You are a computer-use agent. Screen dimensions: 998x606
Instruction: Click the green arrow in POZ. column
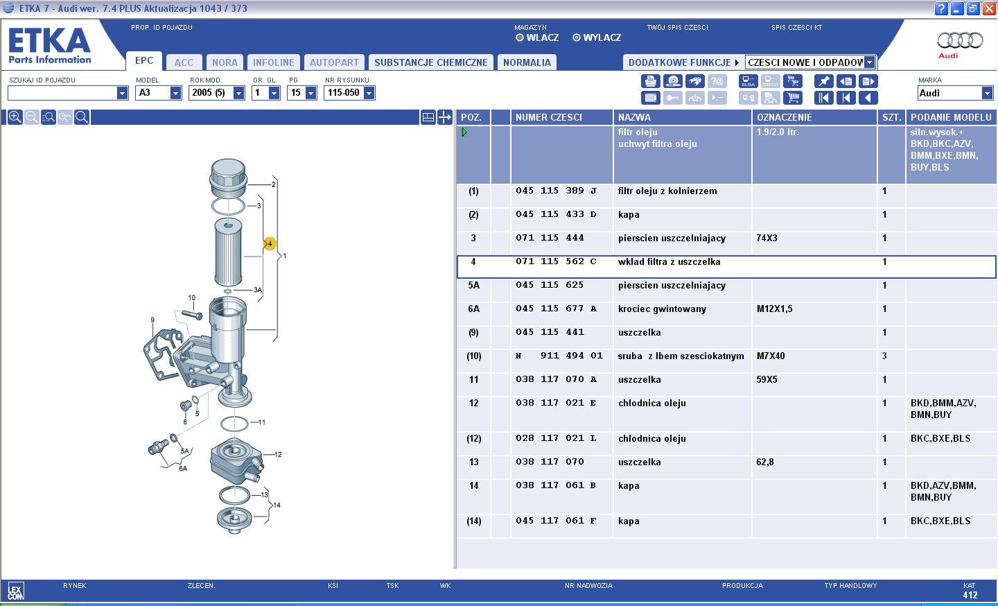[464, 132]
